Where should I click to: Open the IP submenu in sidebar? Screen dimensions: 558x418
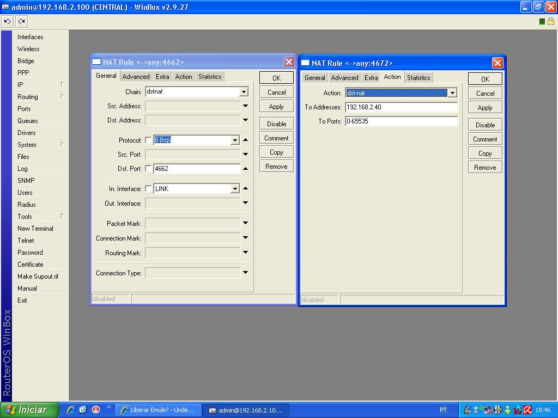point(40,84)
